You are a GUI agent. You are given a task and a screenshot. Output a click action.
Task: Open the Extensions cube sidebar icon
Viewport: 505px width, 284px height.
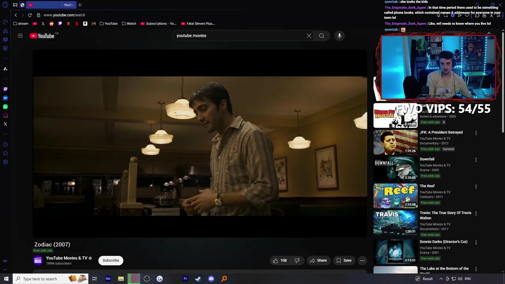(5, 153)
